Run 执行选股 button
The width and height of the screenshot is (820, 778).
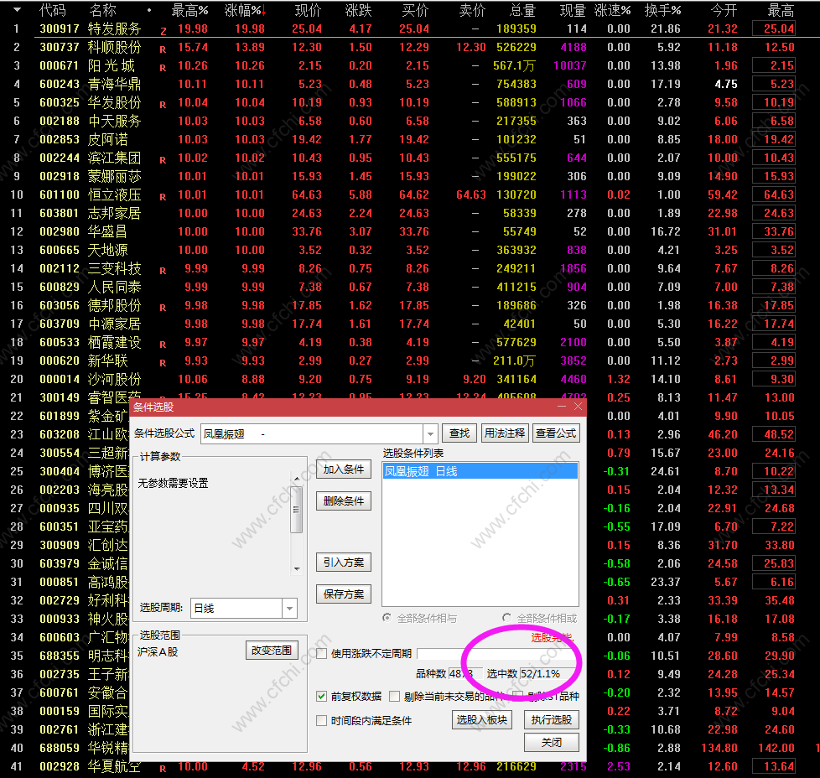click(552, 720)
